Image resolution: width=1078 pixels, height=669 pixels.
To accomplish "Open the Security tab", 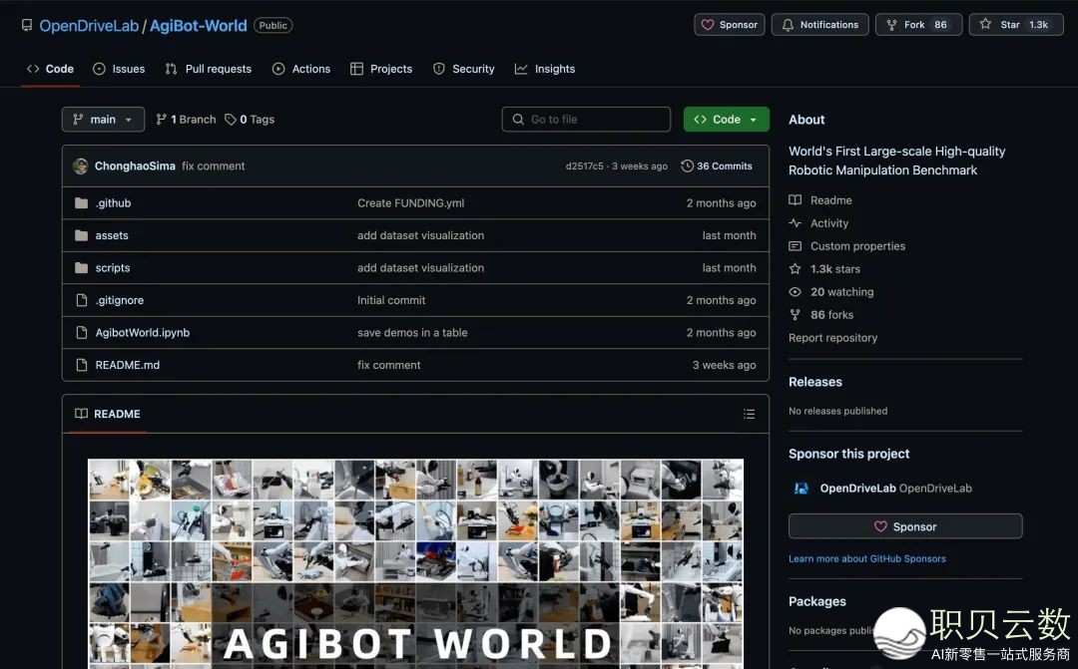I will point(464,69).
